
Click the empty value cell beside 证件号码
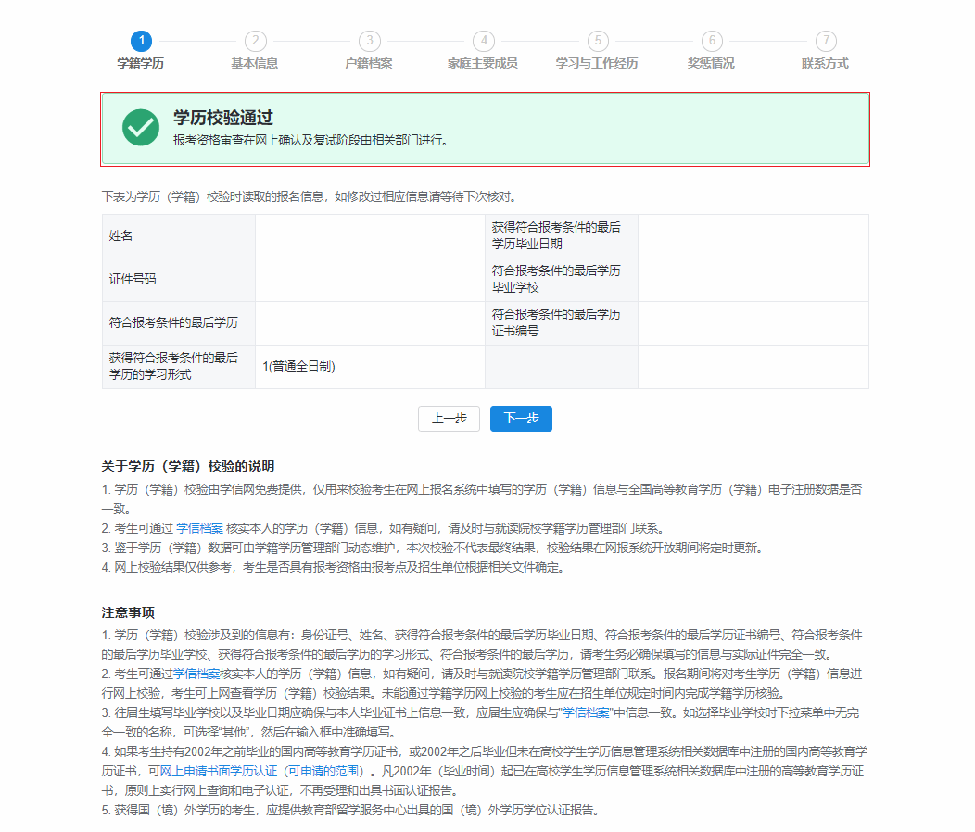pos(370,280)
